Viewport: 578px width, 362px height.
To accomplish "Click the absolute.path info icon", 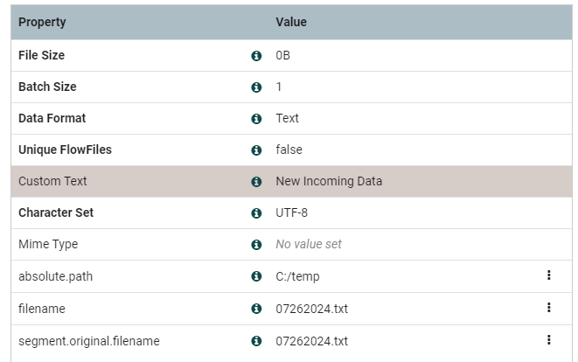I will coord(256,276).
